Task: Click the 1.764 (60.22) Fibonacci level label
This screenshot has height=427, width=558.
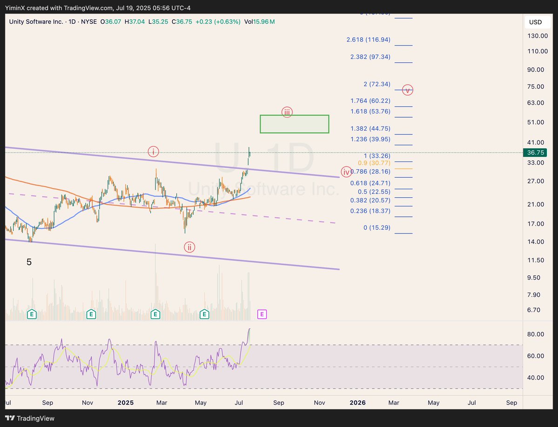Action: tap(370, 100)
